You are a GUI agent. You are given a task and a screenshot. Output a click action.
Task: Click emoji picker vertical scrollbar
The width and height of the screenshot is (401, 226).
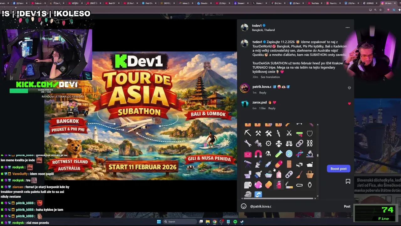coord(317,155)
